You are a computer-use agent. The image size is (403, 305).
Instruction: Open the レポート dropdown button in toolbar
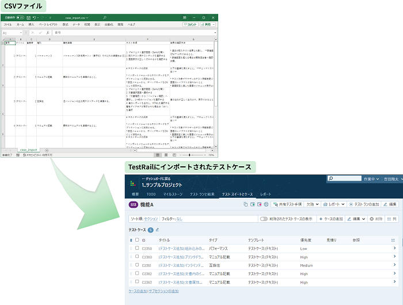pos(333,204)
